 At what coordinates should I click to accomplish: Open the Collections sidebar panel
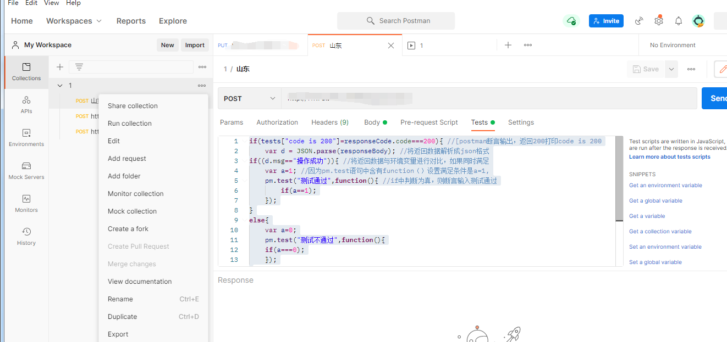(26, 72)
